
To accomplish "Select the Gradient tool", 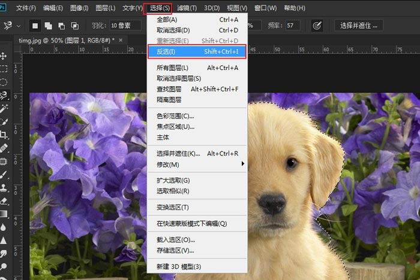I will 4,214.
